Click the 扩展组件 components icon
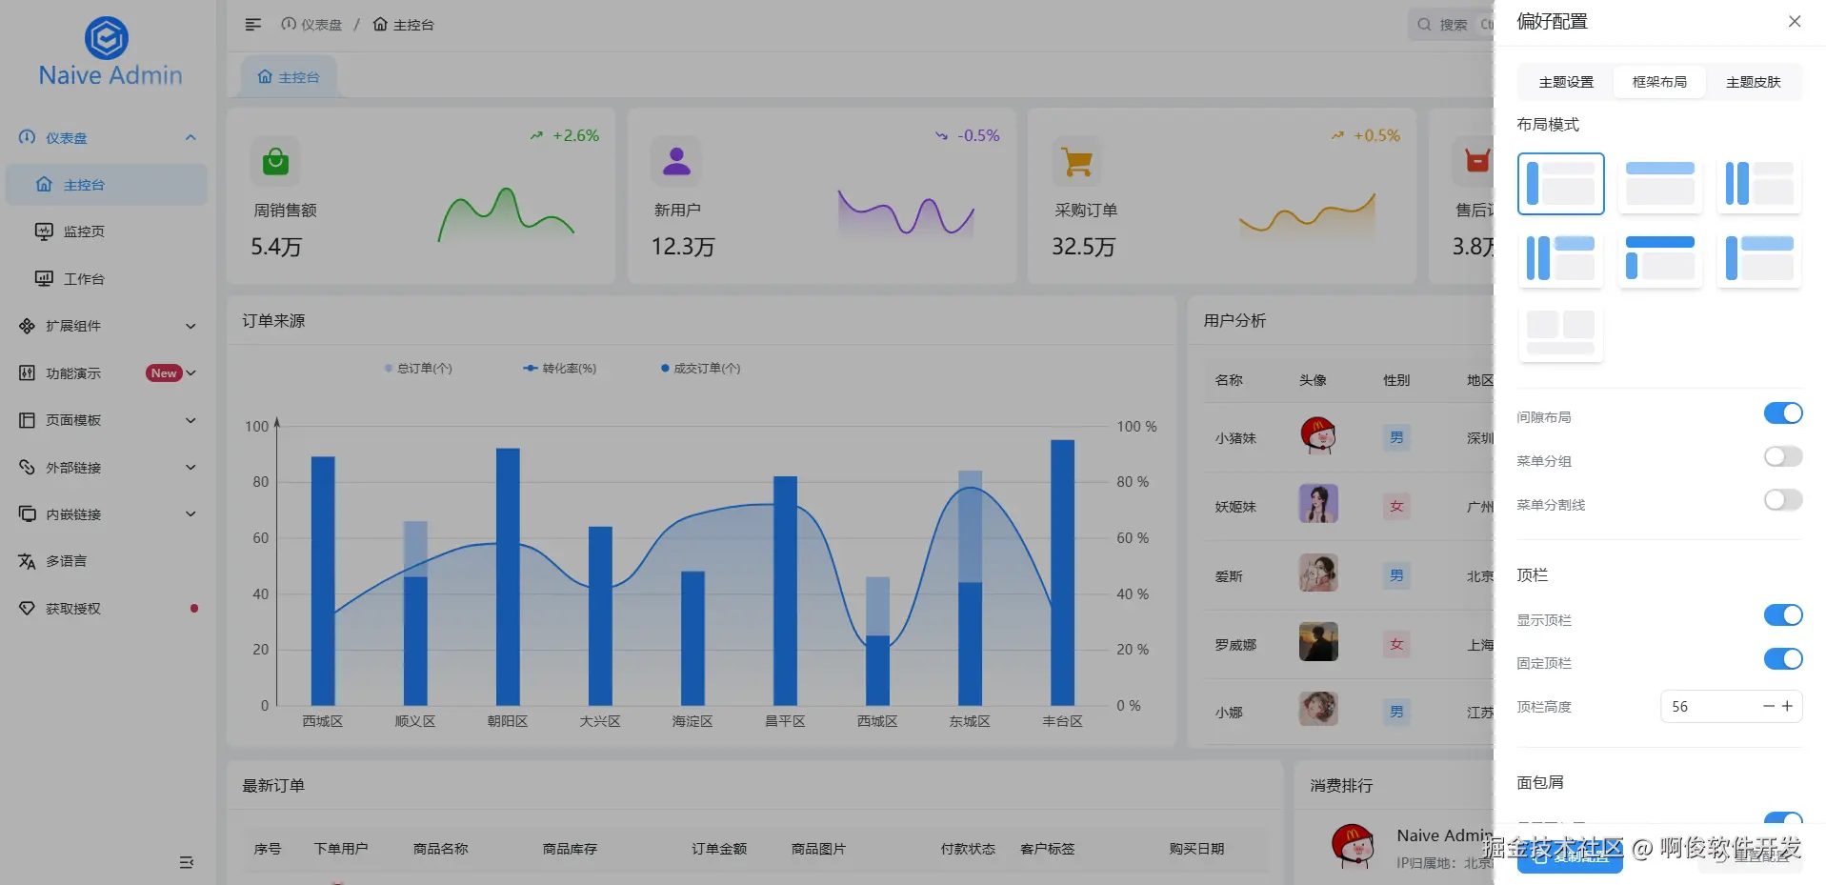Viewport: 1826px width, 885px height. pyautogui.click(x=27, y=326)
